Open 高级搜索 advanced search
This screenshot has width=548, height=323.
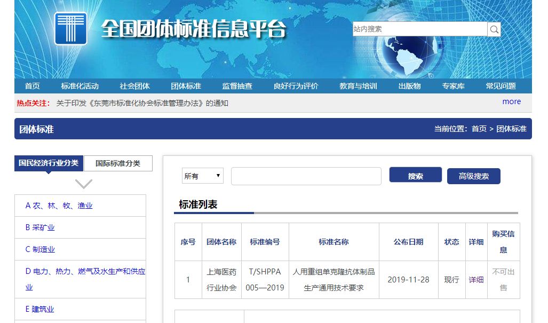click(473, 176)
